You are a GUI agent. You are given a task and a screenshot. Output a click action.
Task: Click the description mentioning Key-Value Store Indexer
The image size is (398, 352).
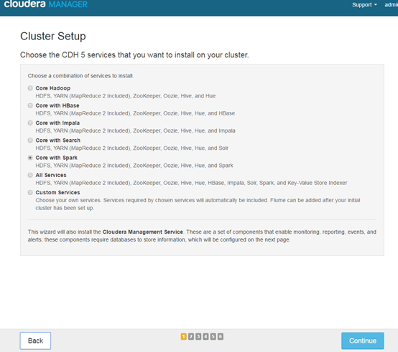point(191,183)
